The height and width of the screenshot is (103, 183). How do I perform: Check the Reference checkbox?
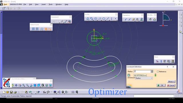click(158, 72)
